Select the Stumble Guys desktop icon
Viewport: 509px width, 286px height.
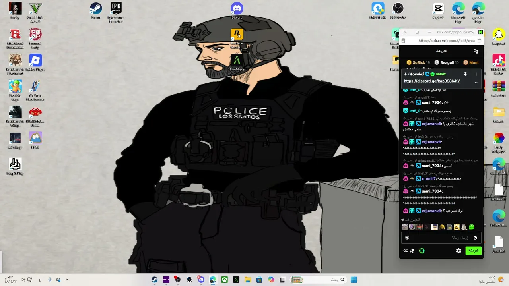15,91
